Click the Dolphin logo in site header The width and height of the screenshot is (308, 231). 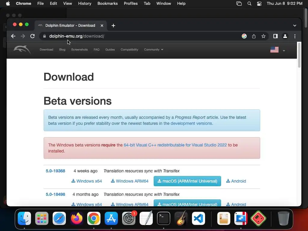(x=22, y=50)
